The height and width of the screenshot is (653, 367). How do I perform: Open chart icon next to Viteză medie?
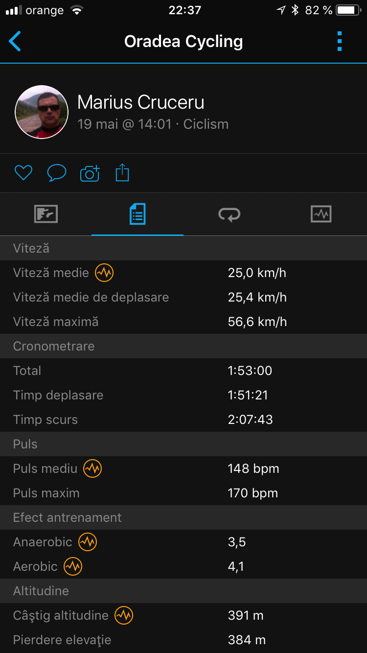pos(104,273)
